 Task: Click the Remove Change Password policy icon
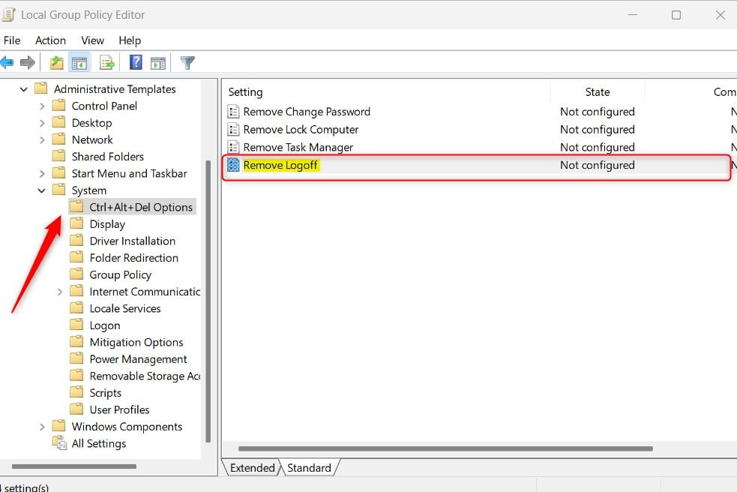tap(234, 112)
